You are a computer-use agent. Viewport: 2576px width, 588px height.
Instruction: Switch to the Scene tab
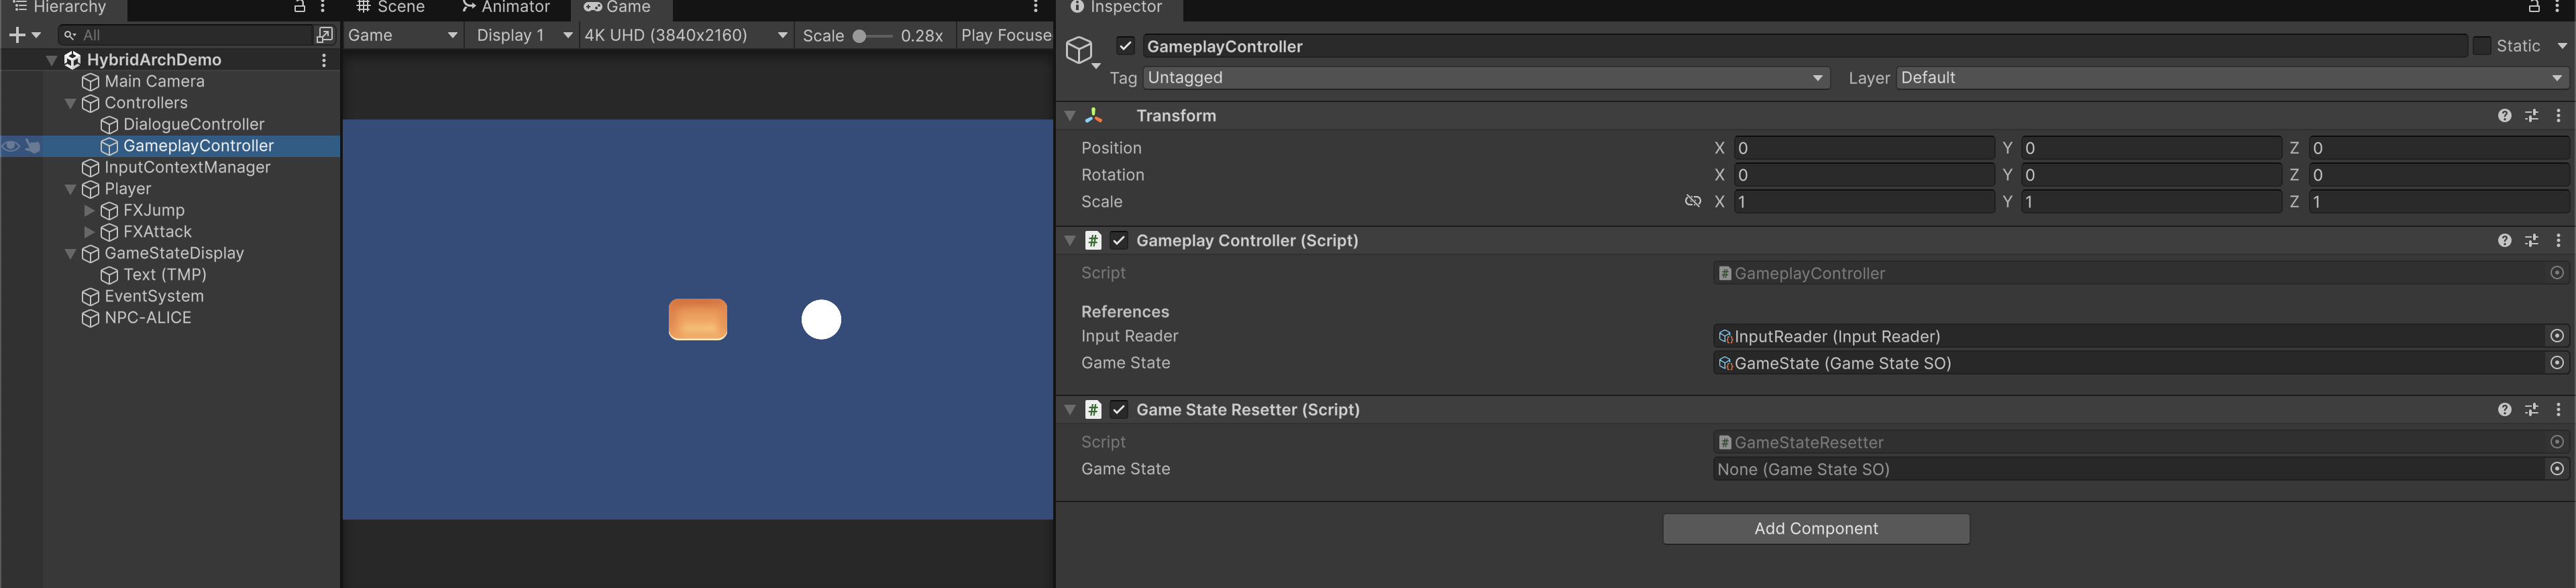pyautogui.click(x=391, y=8)
